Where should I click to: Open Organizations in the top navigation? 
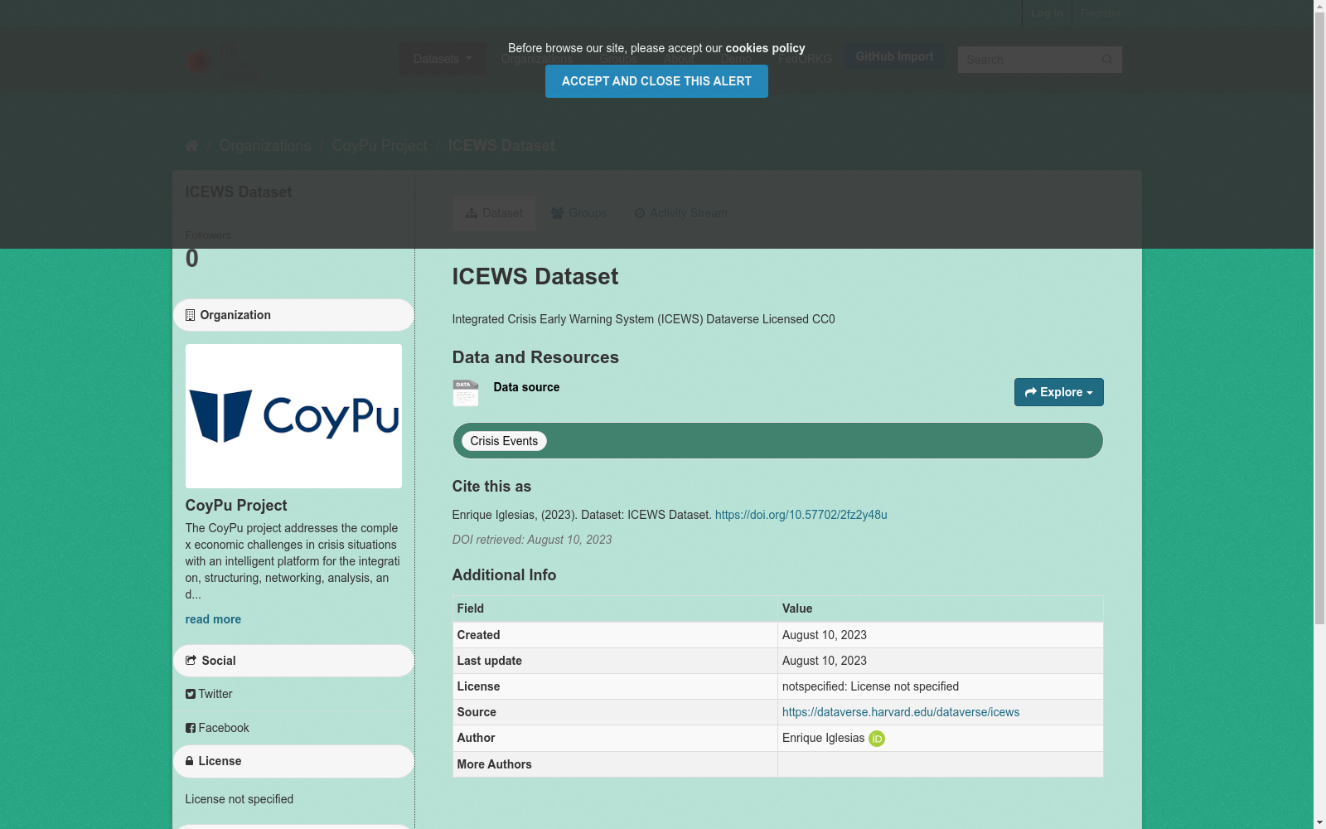537,59
